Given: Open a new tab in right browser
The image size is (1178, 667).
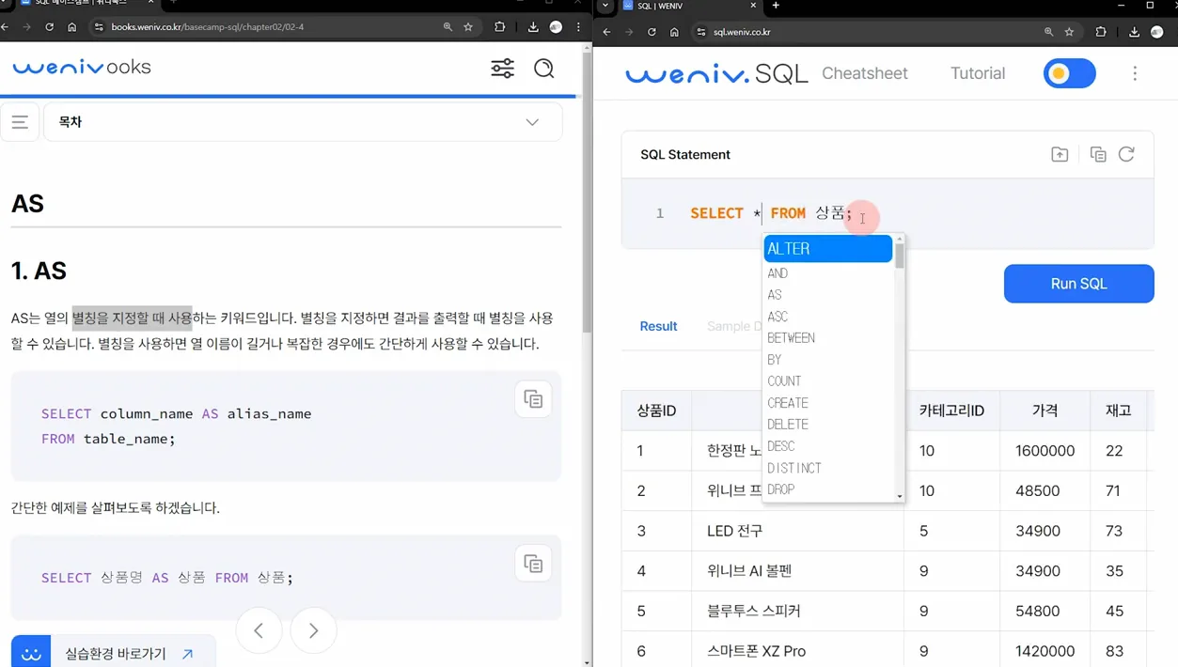Looking at the screenshot, I should [776, 6].
